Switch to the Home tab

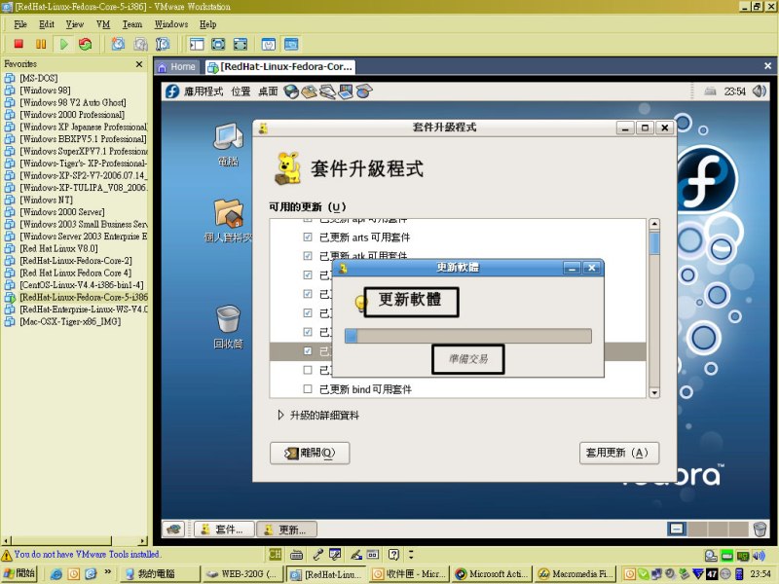tap(177, 67)
